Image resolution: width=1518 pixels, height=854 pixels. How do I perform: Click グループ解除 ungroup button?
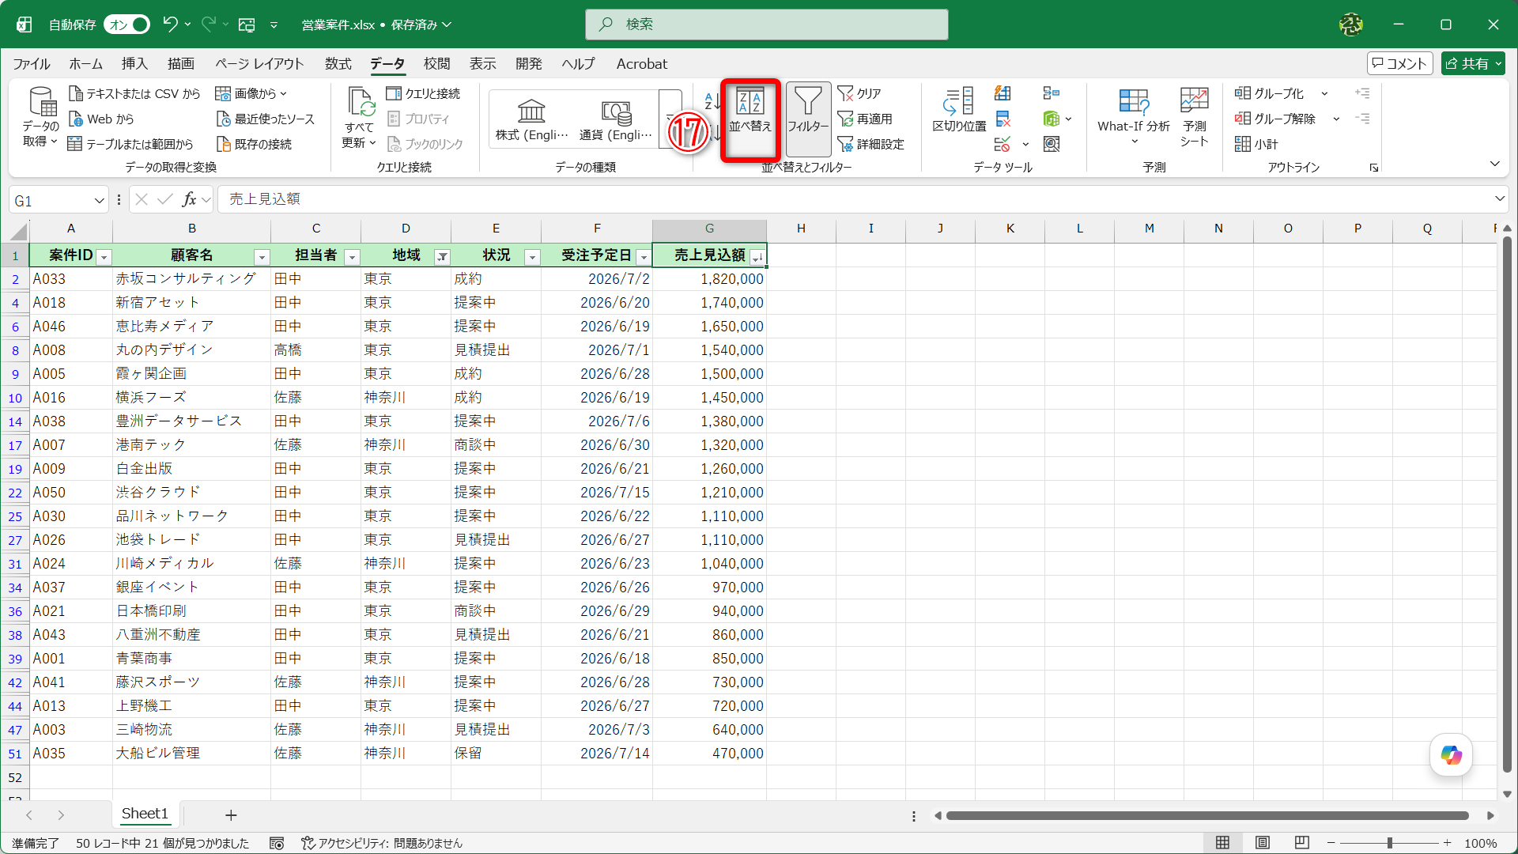pyautogui.click(x=1274, y=119)
